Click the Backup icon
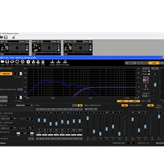 [x=52, y=62]
